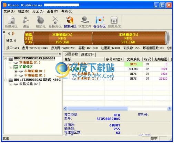
Task: Click the 序号(状态) column header
Action: point(114,59)
